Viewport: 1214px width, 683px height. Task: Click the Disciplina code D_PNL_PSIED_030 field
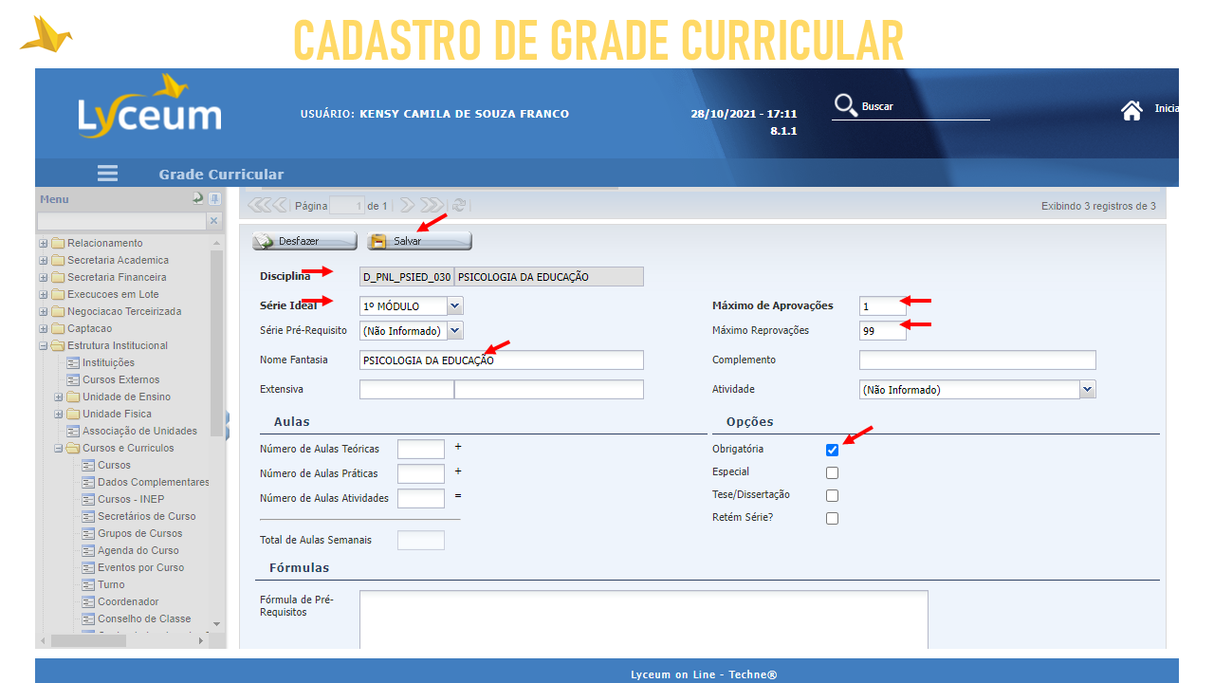pos(408,277)
